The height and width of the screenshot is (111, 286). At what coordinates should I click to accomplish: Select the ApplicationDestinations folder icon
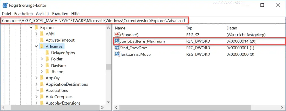pos(42,84)
